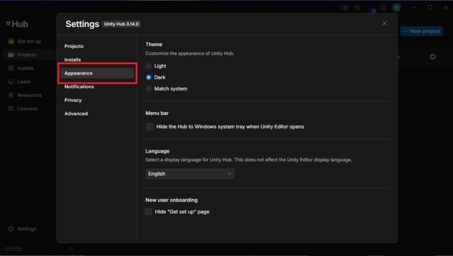Viewport: 453px width, 256px height.
Task: Click "Customize the appearance of Unity Hub." text
Action: [190, 53]
